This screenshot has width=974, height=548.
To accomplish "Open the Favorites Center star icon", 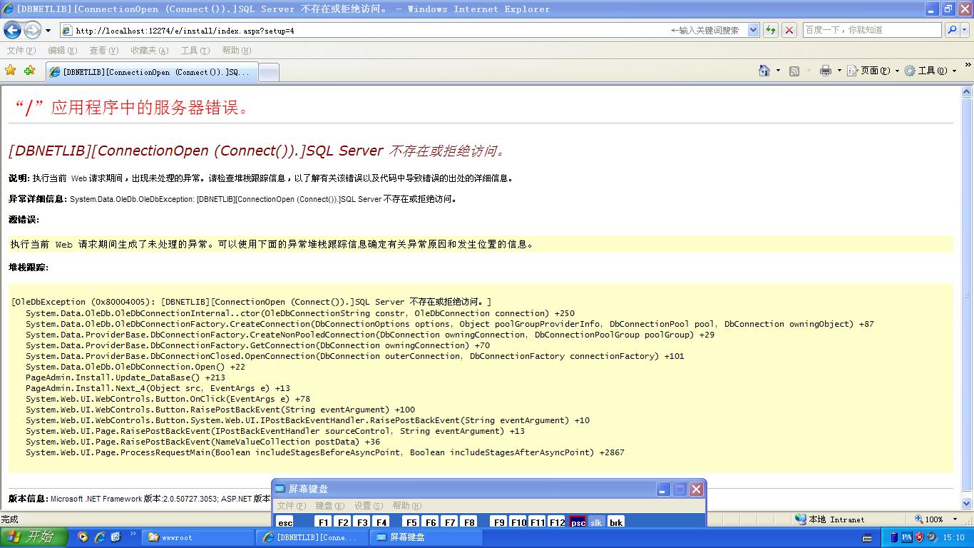I will (x=11, y=71).
